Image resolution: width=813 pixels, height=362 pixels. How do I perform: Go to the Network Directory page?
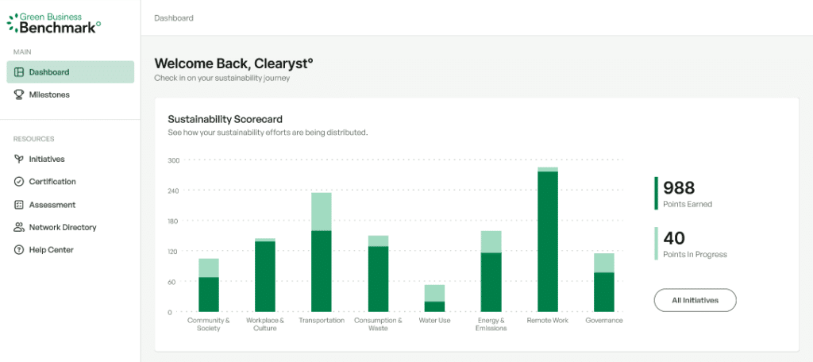(62, 227)
